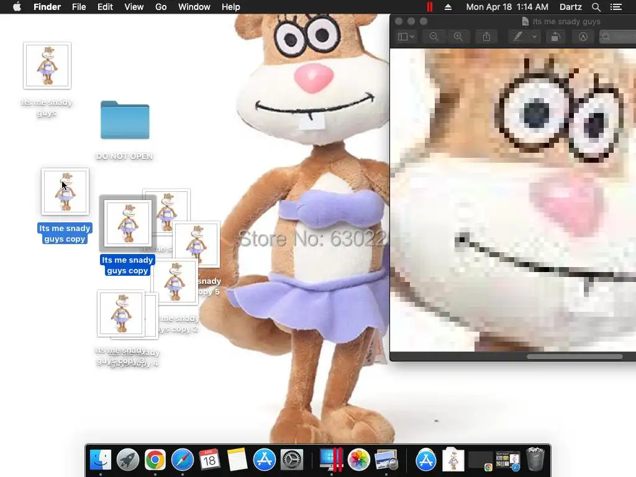This screenshot has width=636, height=477.
Task: Open the Edit menu
Action: point(105,7)
